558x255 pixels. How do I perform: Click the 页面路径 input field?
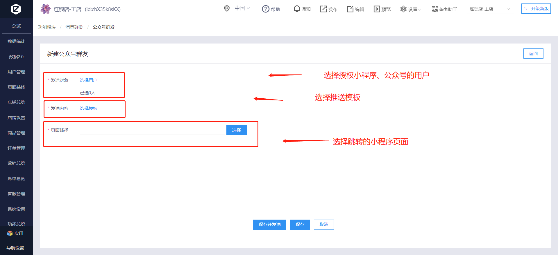click(x=153, y=130)
